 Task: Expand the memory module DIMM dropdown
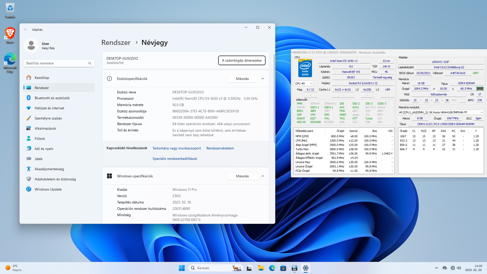coord(481,112)
